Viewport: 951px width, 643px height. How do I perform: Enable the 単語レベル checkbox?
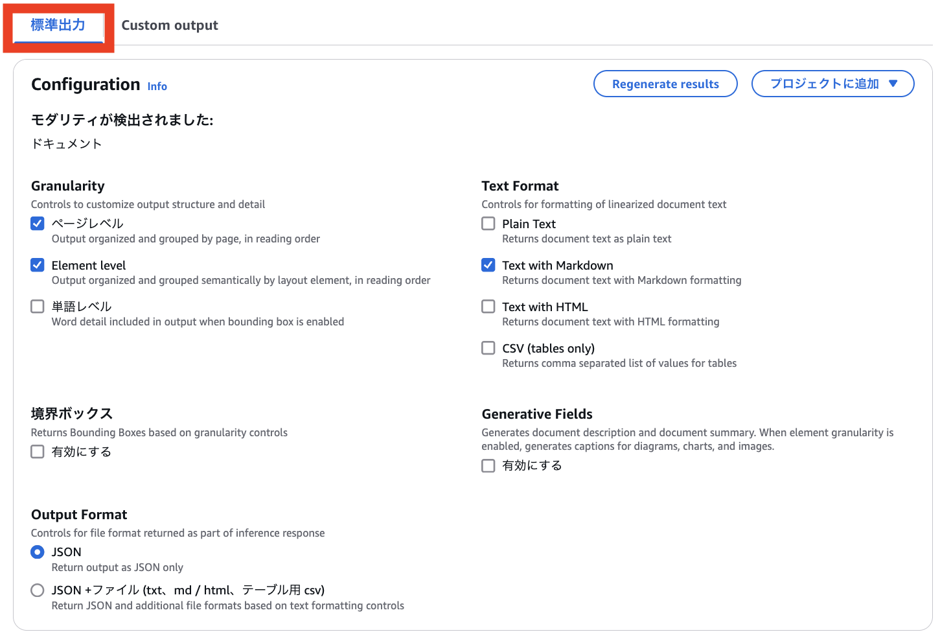click(x=38, y=307)
